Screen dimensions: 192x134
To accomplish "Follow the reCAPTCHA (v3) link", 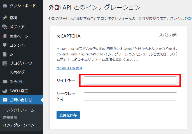I will 69,68.
